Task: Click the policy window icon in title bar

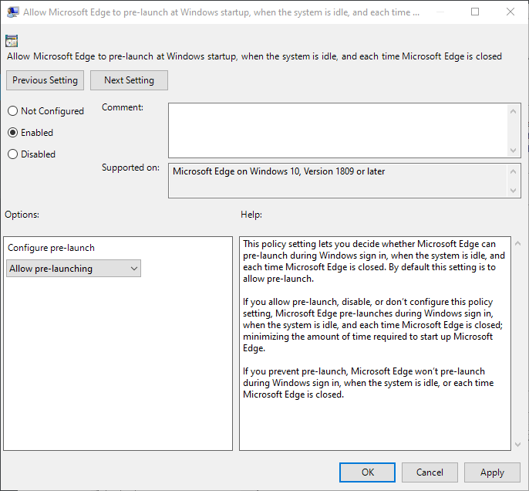Action: [x=12, y=12]
